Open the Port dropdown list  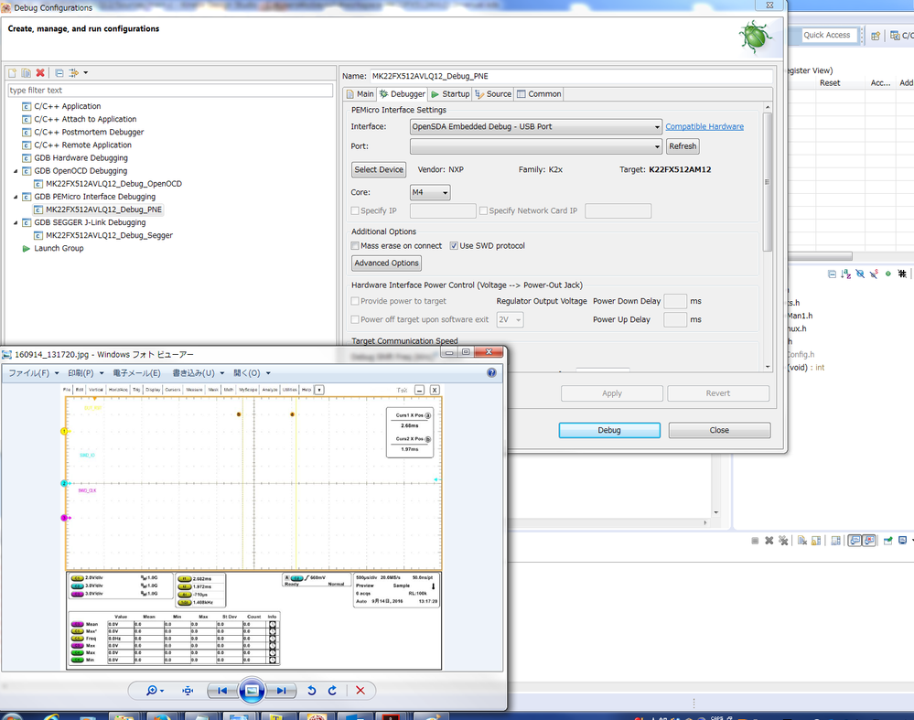click(x=536, y=146)
